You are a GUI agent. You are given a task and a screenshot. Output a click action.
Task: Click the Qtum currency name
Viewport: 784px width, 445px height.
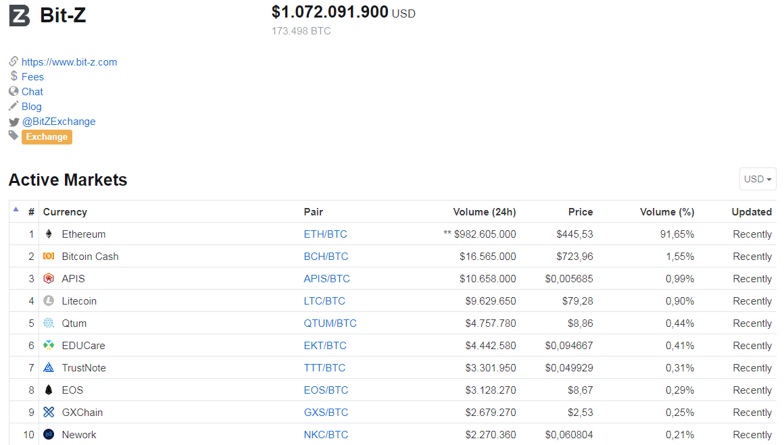pos(74,323)
